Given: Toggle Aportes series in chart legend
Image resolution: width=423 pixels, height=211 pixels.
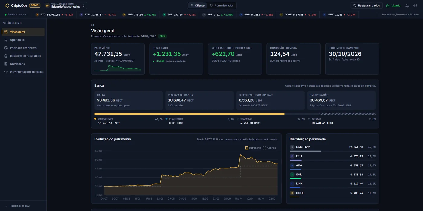Looking at the screenshot, I should (270, 148).
